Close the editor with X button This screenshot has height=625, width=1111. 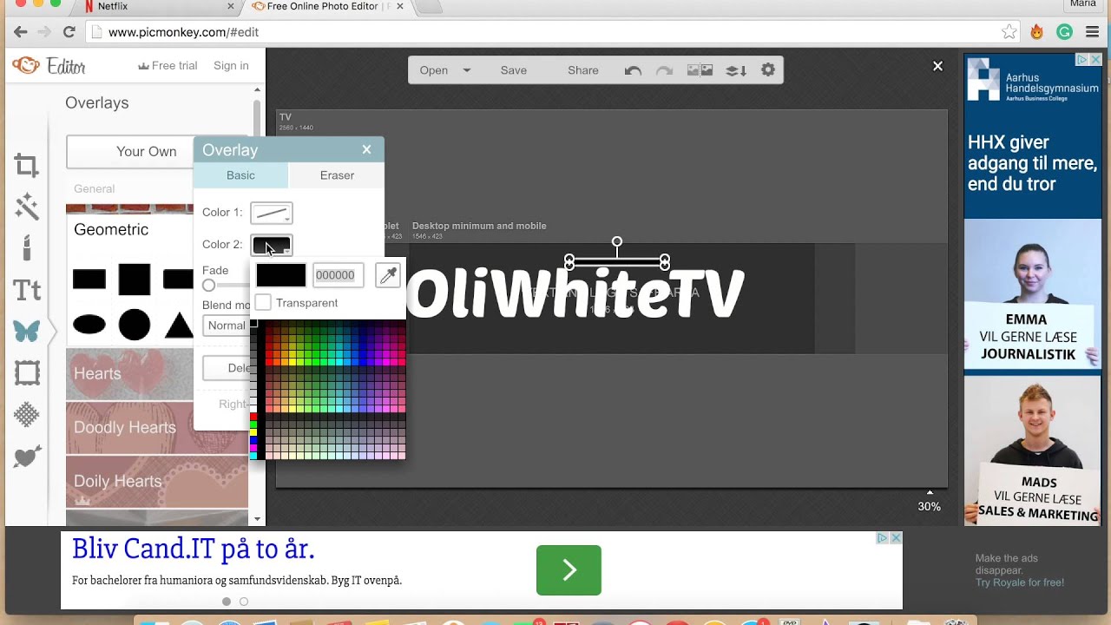click(x=937, y=66)
